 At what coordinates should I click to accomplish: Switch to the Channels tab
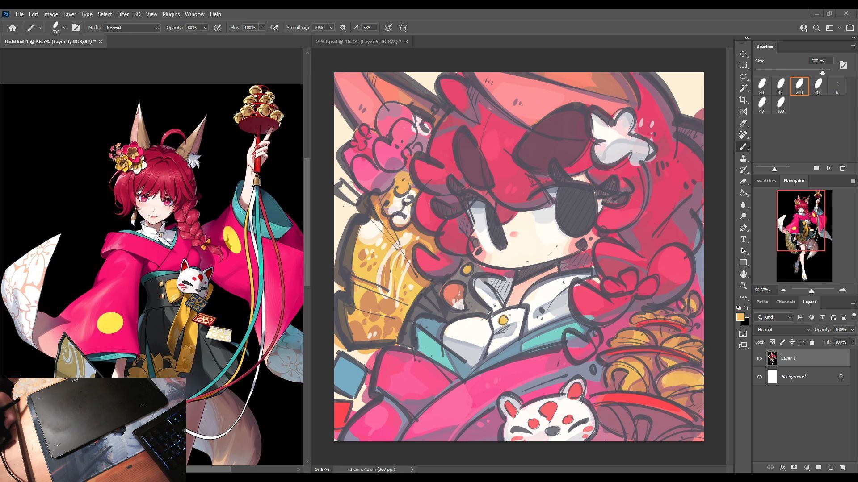coord(785,302)
